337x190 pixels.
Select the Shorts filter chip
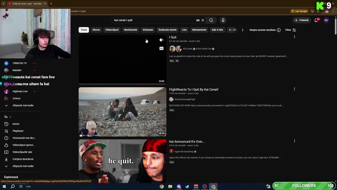96,30
